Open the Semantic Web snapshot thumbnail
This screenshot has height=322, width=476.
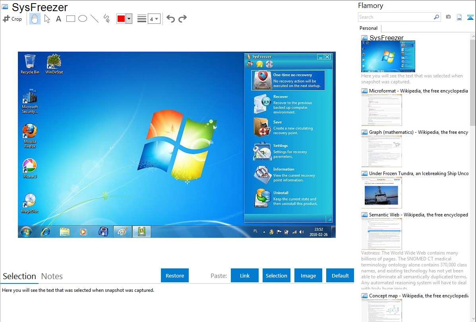coord(381,234)
